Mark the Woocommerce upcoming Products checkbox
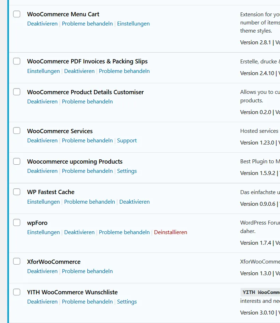 pos(17,161)
